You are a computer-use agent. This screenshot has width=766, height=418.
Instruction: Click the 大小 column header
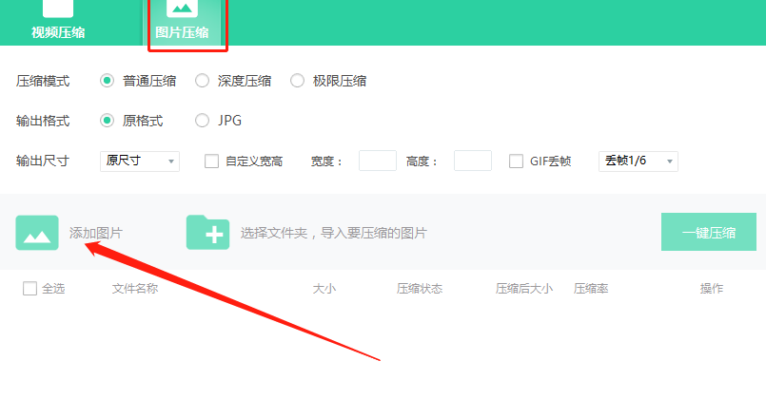point(324,289)
